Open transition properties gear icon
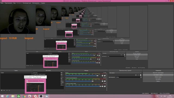The height and width of the screenshot is (98, 174). point(141,75)
